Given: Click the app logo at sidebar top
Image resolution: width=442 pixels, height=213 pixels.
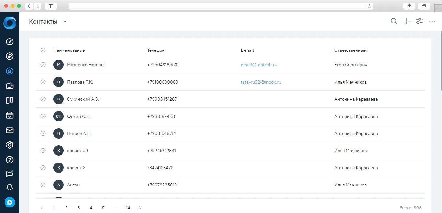Looking at the screenshot, I should click(10, 23).
